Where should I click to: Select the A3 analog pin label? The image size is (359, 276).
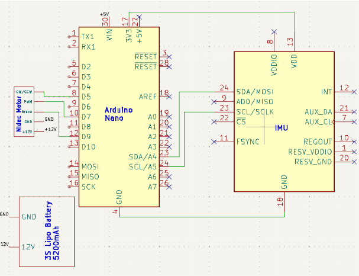152,147
